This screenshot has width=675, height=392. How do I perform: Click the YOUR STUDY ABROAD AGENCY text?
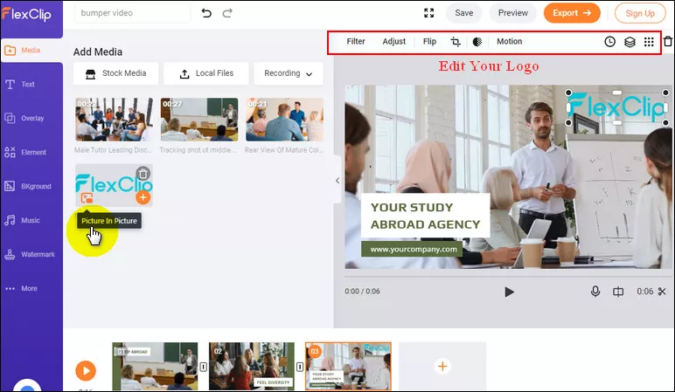tap(425, 216)
